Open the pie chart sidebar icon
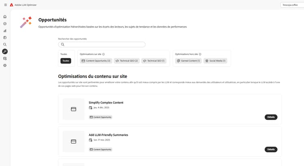The height and width of the screenshot is (166, 304). pos(5,38)
